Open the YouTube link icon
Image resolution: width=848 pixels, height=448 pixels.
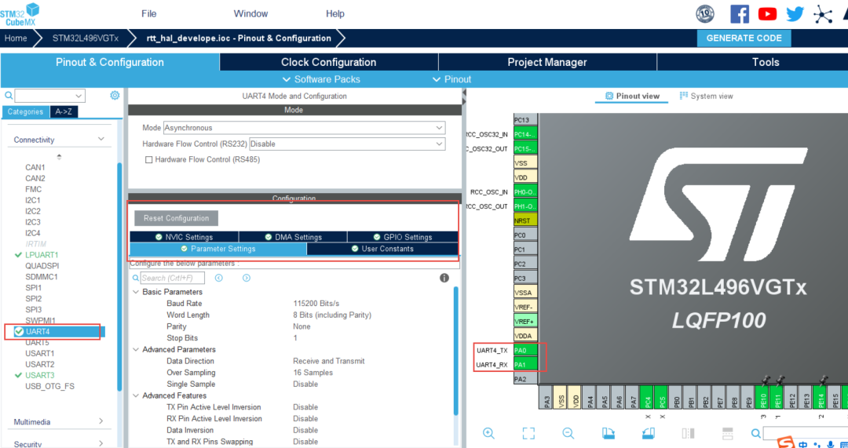pyautogui.click(x=767, y=14)
